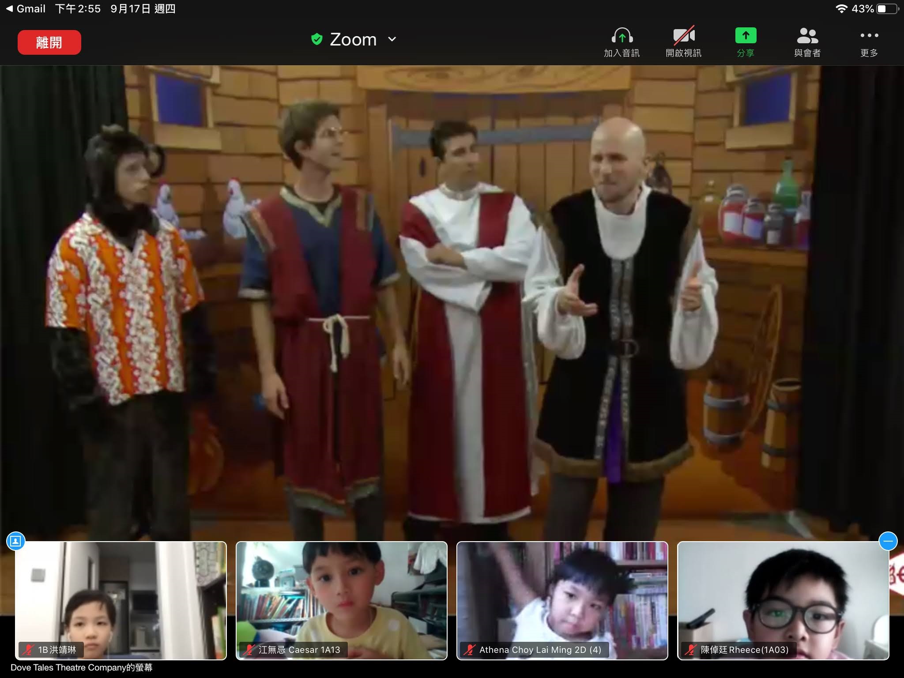Collapse the thumbnail strip with the blue minus button
The width and height of the screenshot is (904, 678).
click(x=888, y=541)
